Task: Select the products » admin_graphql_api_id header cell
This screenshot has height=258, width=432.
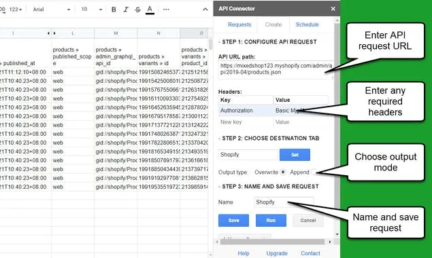Action: tap(116, 53)
